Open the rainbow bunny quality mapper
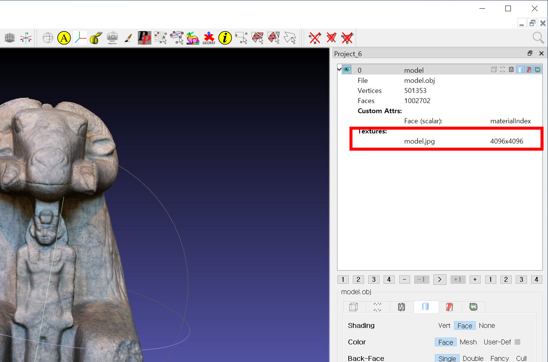Screen dimensions: 548x362 click(x=193, y=38)
